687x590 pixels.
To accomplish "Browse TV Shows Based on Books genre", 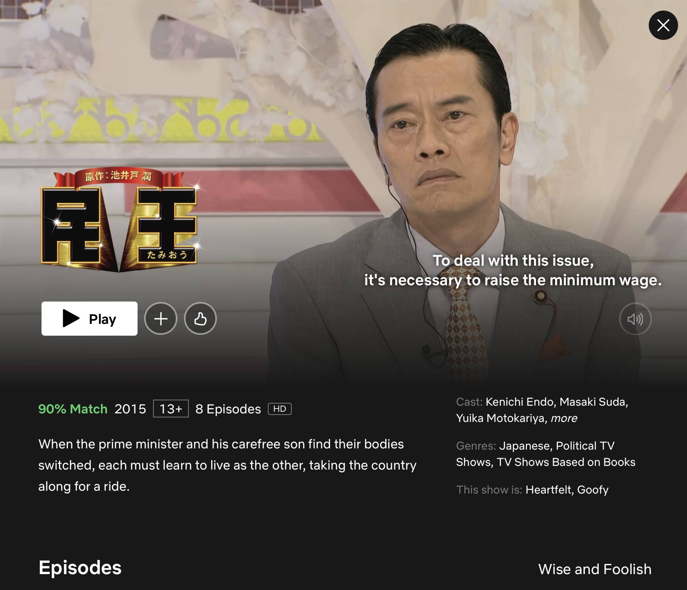I will coord(566,462).
